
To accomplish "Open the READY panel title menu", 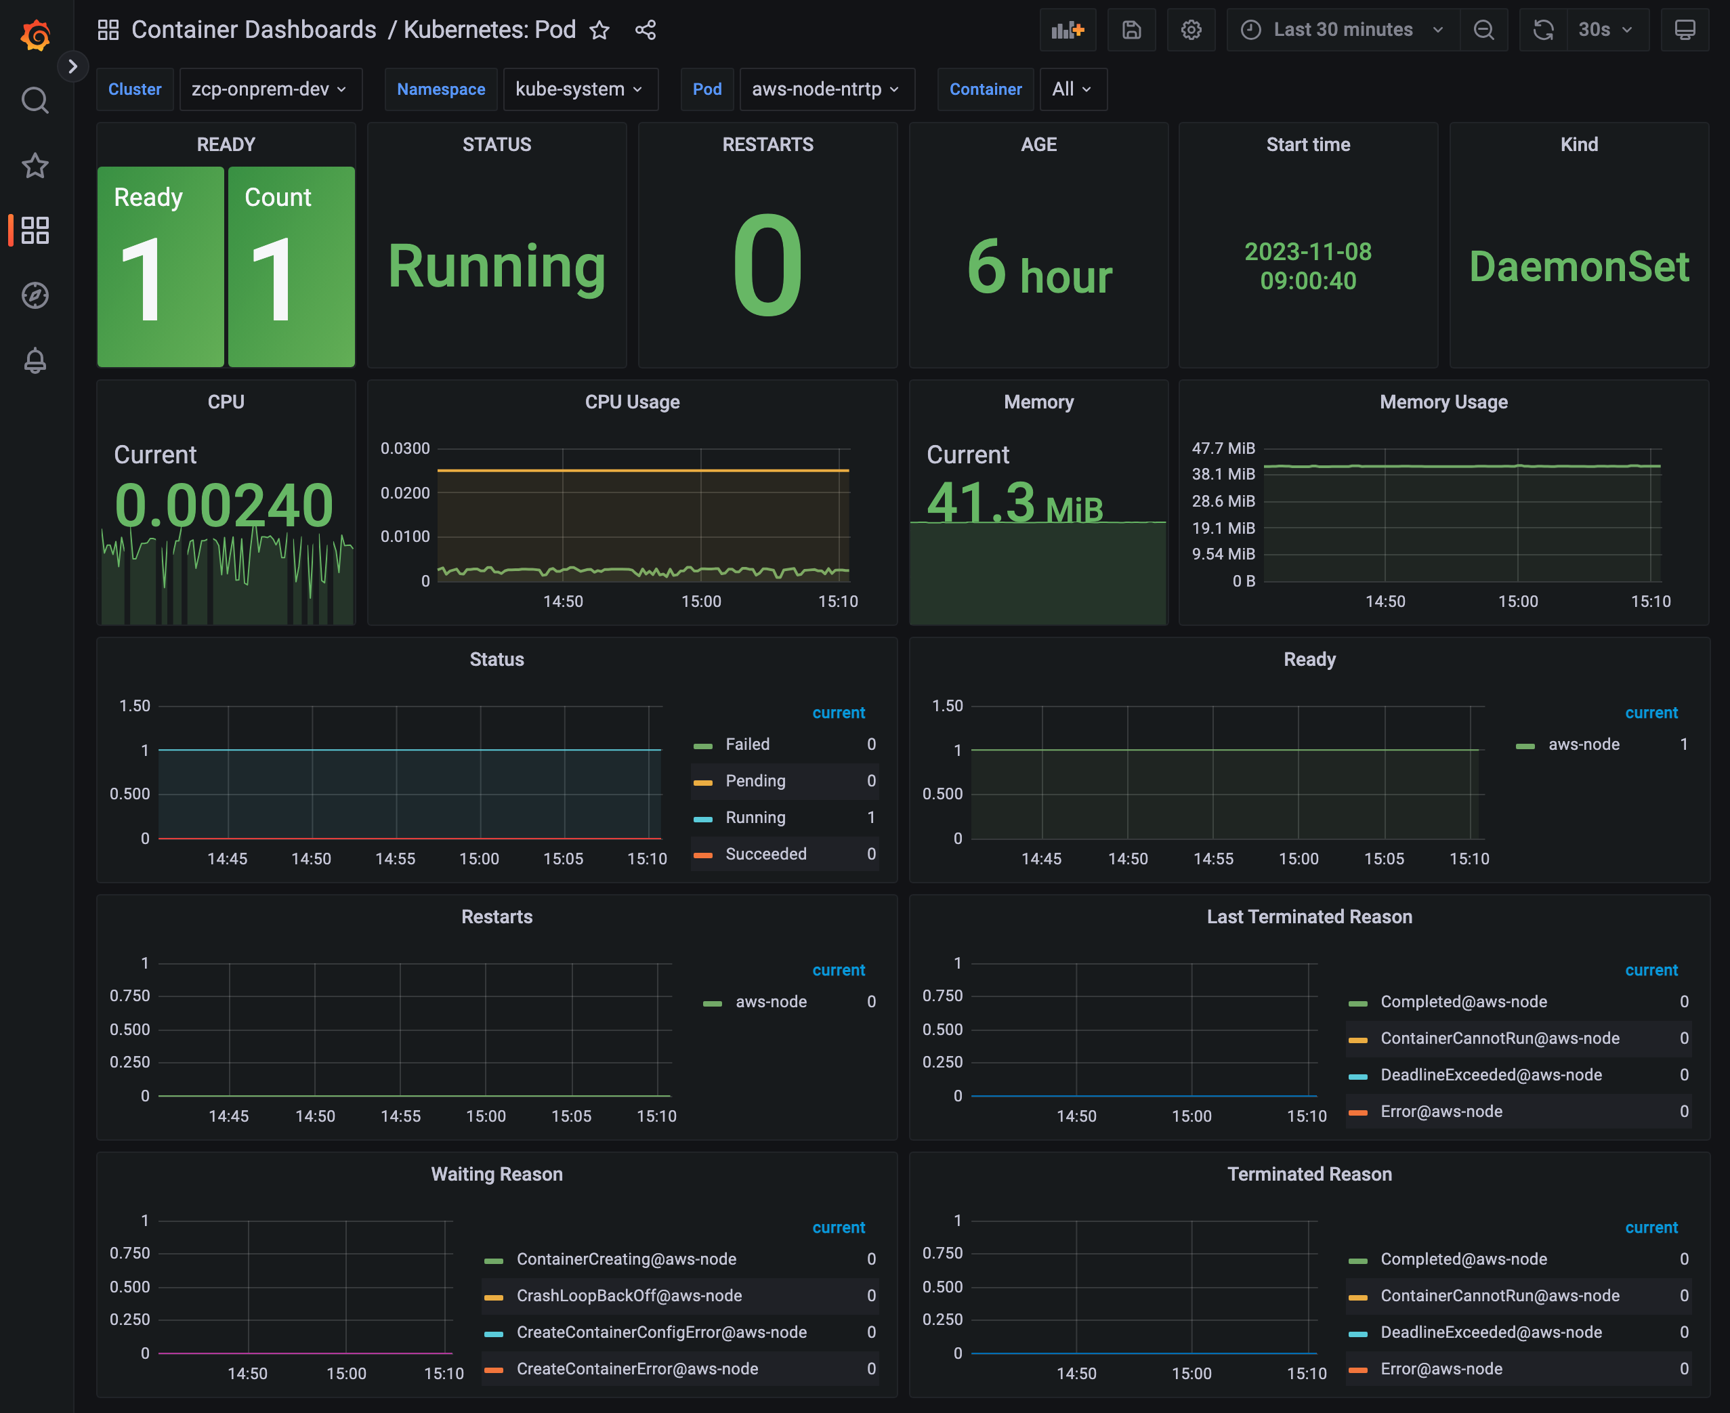I will pyautogui.click(x=226, y=145).
